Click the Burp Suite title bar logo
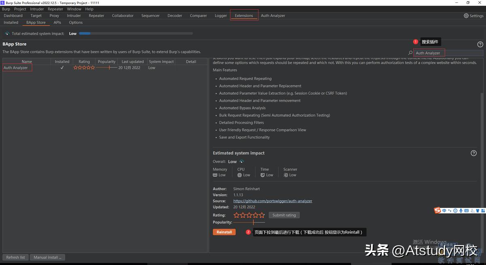 [x=2, y=3]
